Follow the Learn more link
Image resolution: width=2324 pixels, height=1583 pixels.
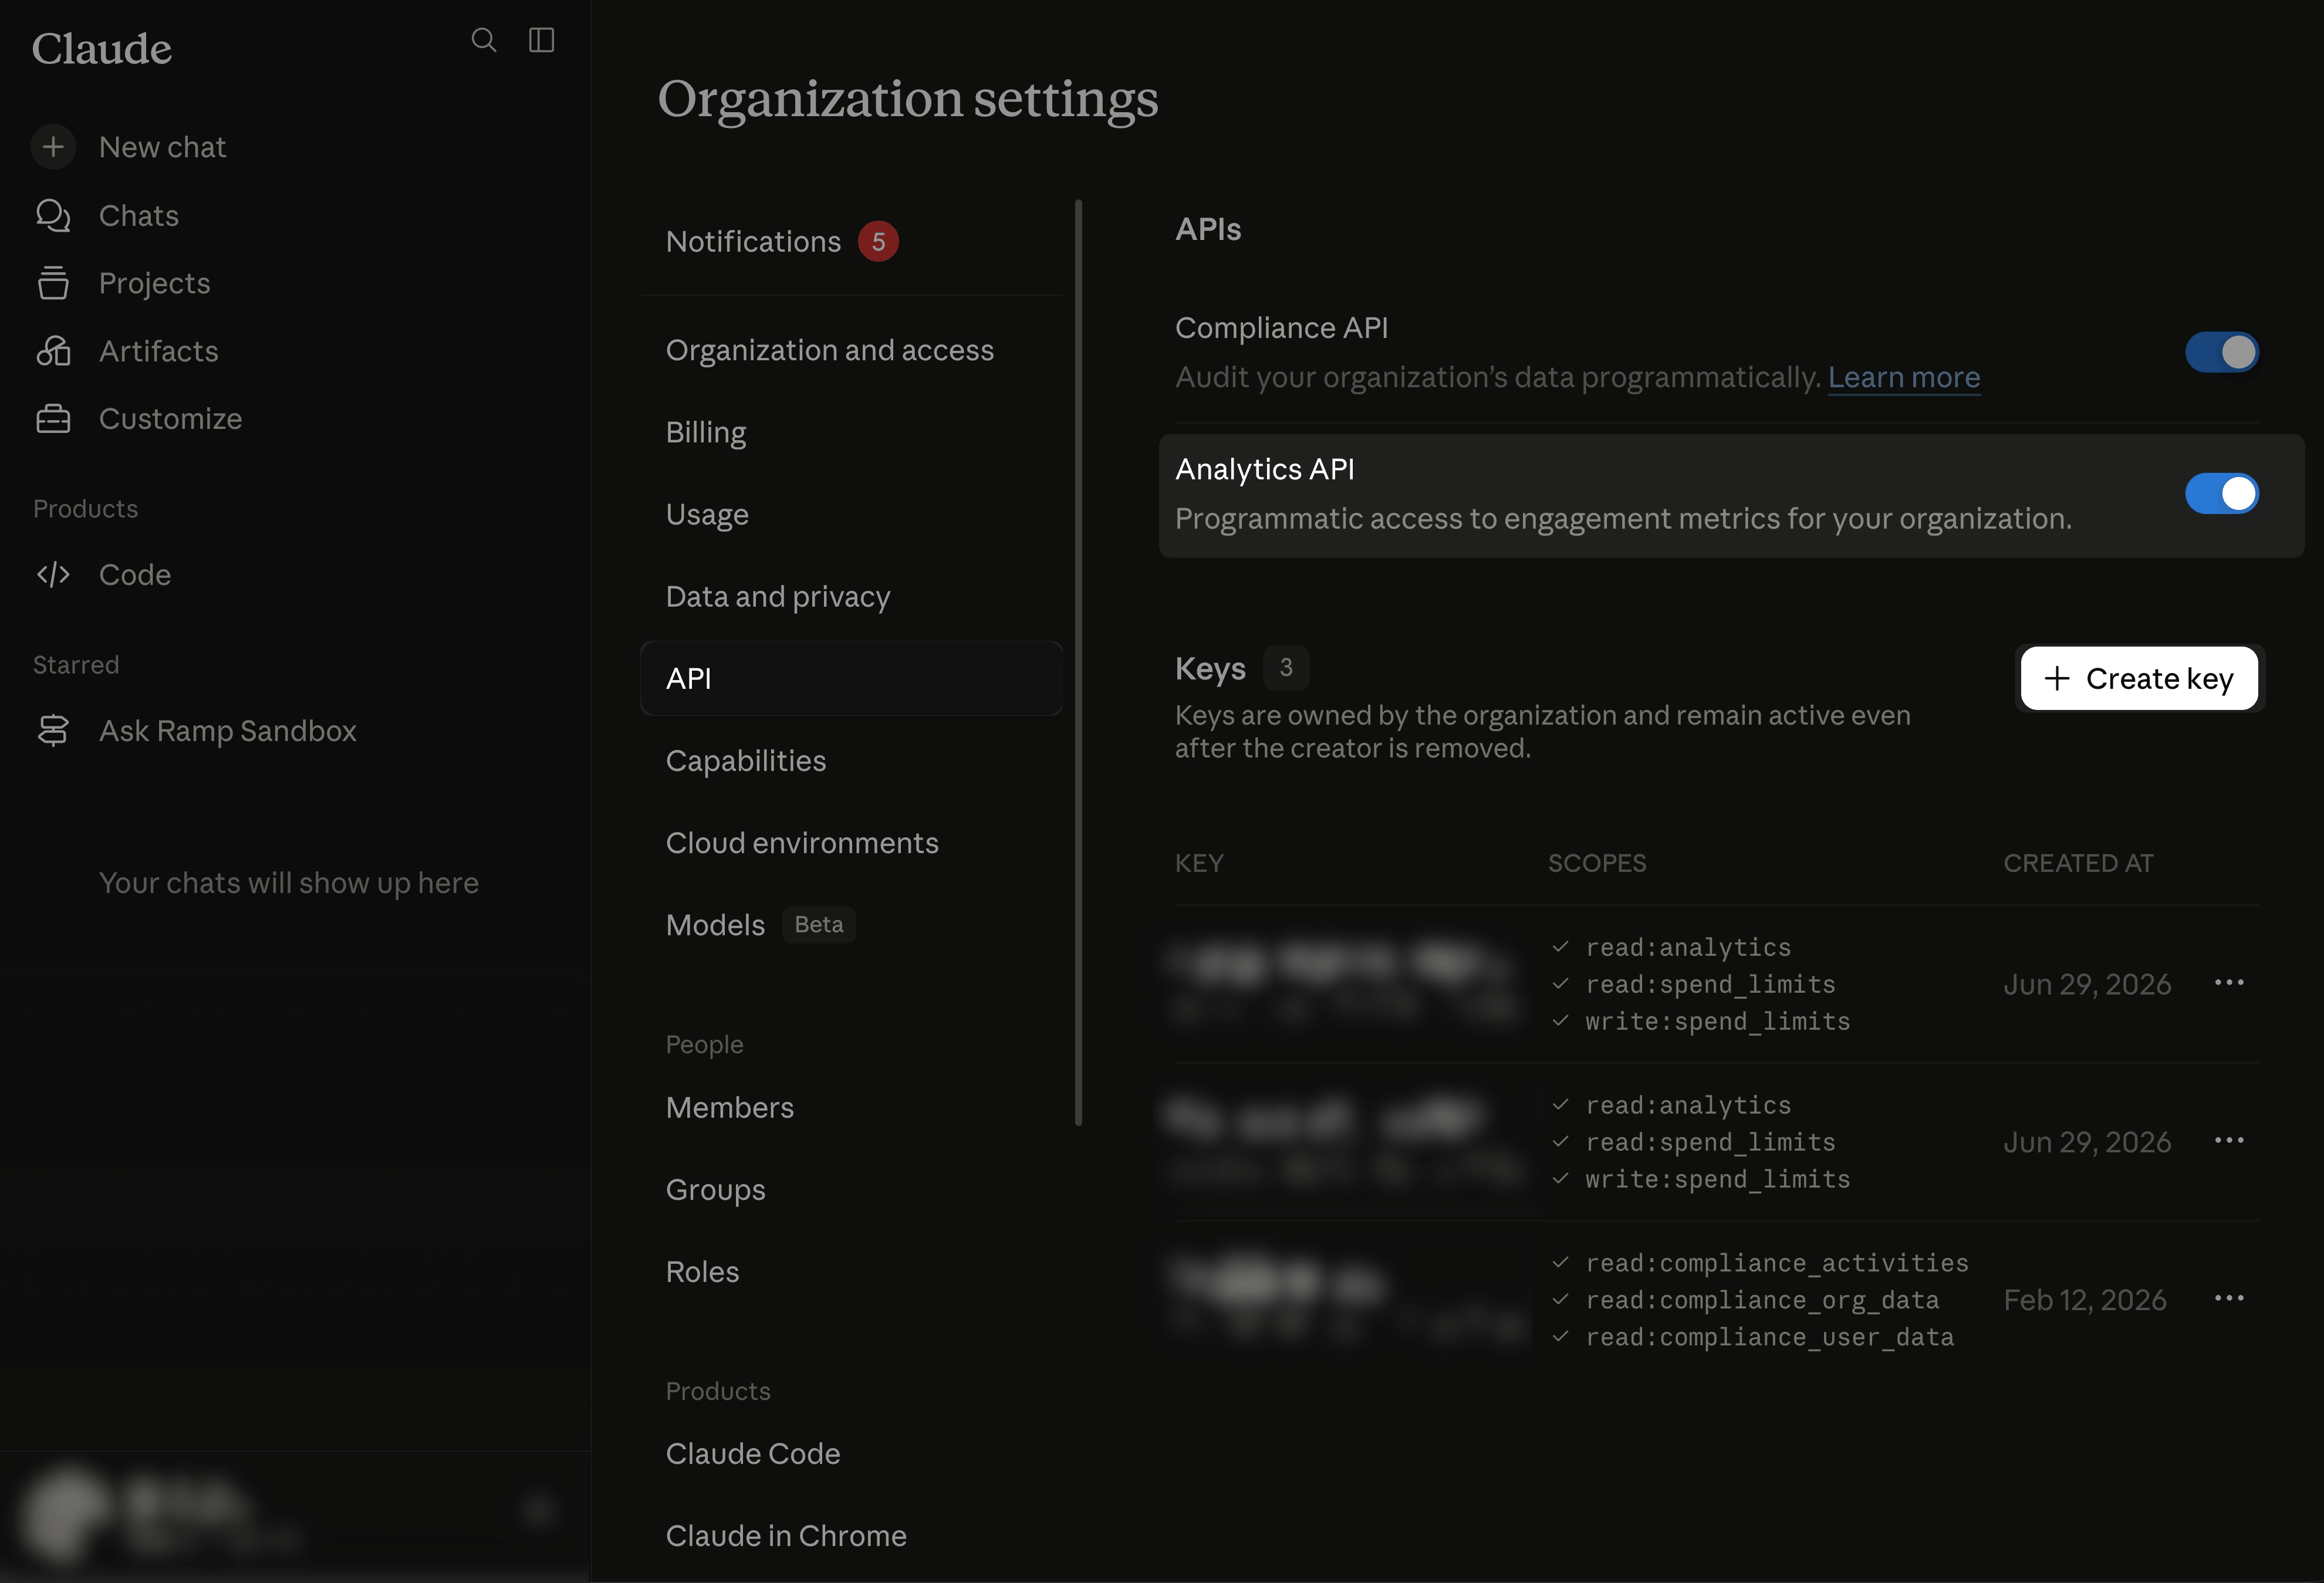pyautogui.click(x=1904, y=377)
